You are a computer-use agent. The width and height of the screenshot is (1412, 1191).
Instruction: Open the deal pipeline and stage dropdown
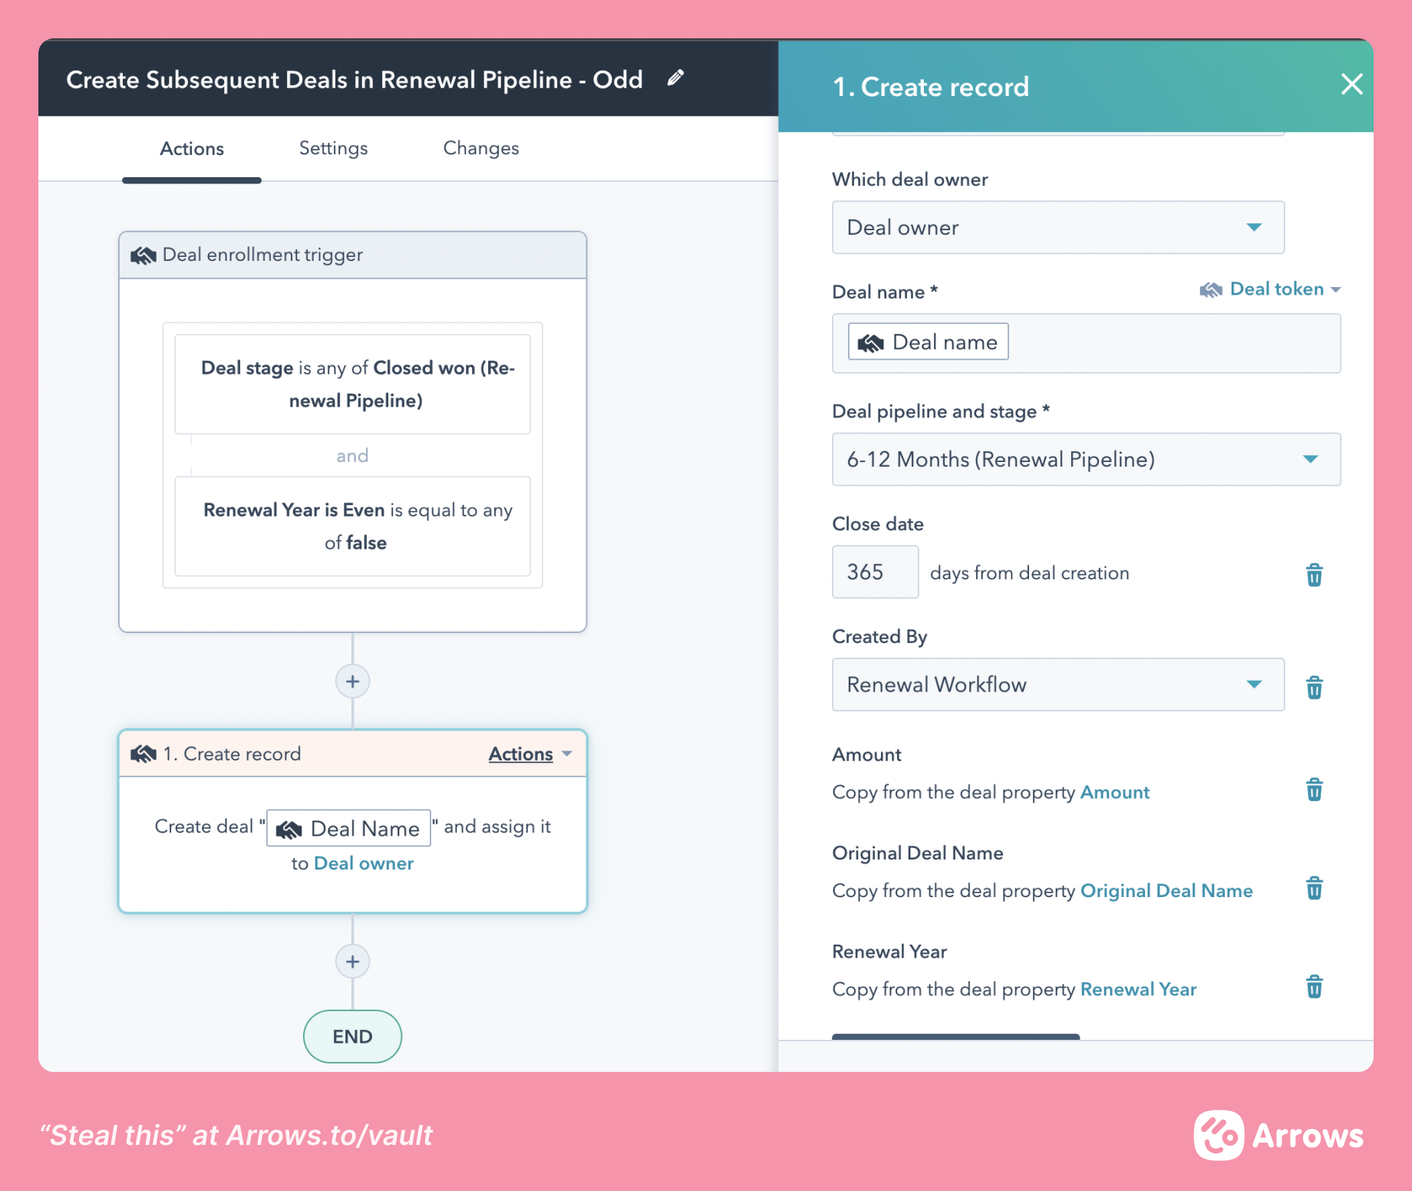click(x=1085, y=459)
